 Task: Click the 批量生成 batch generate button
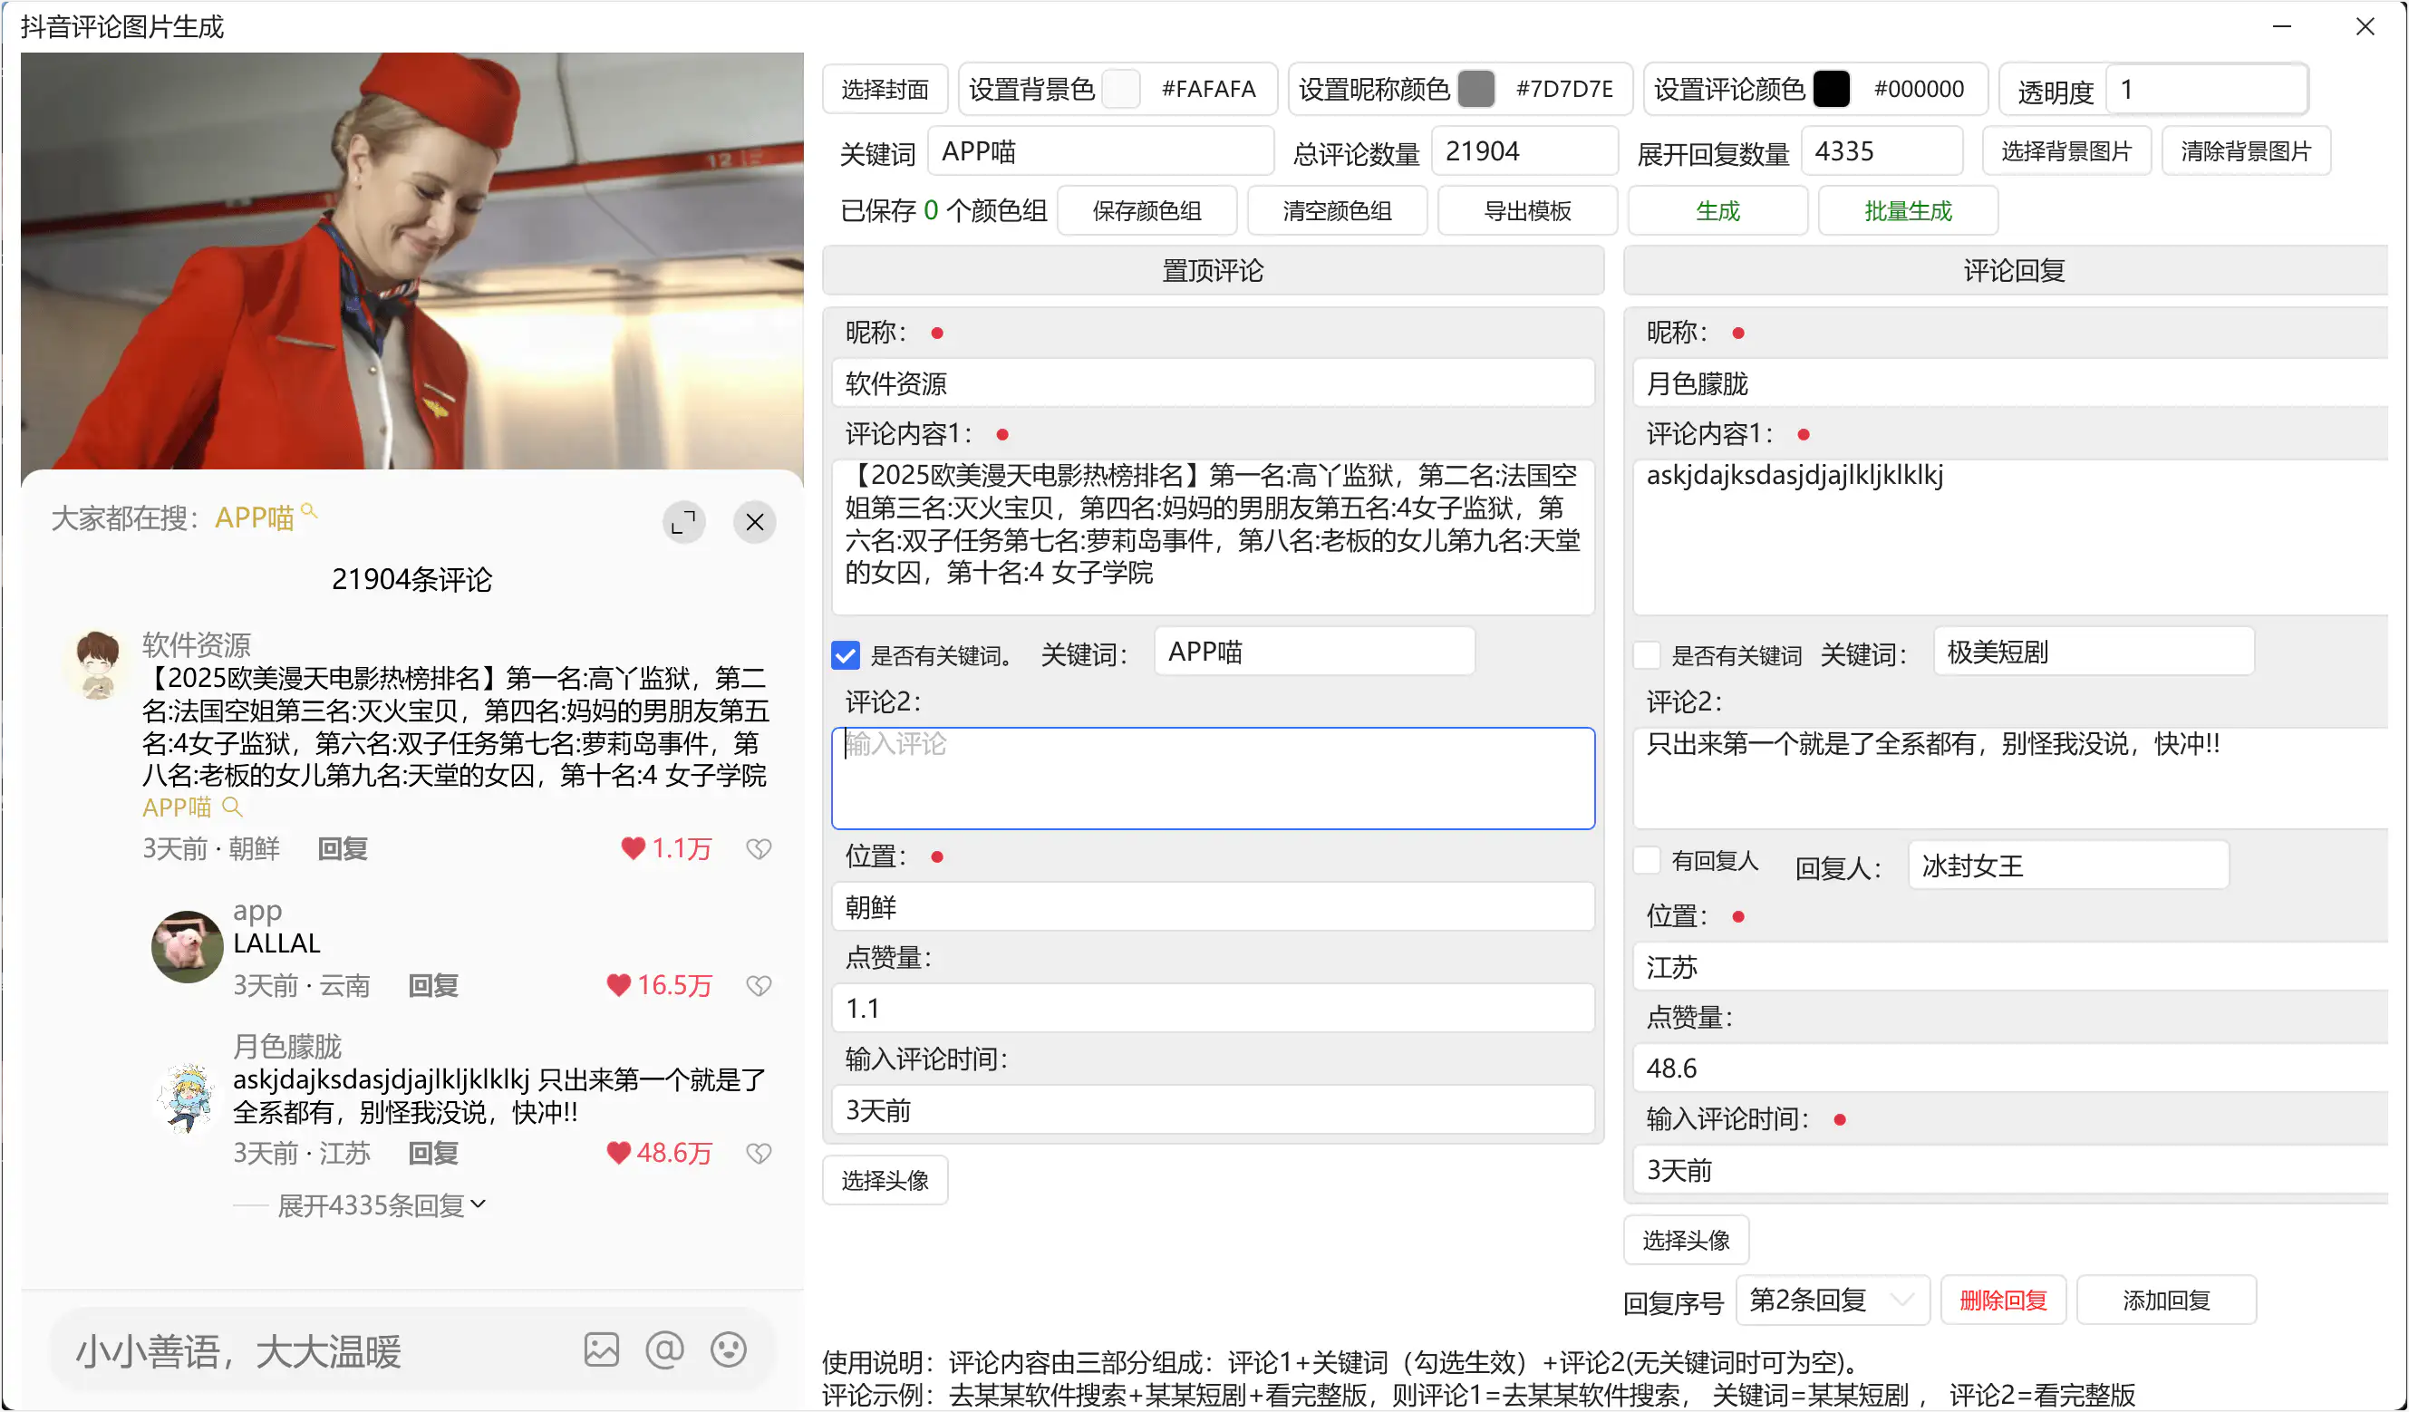click(x=1907, y=210)
